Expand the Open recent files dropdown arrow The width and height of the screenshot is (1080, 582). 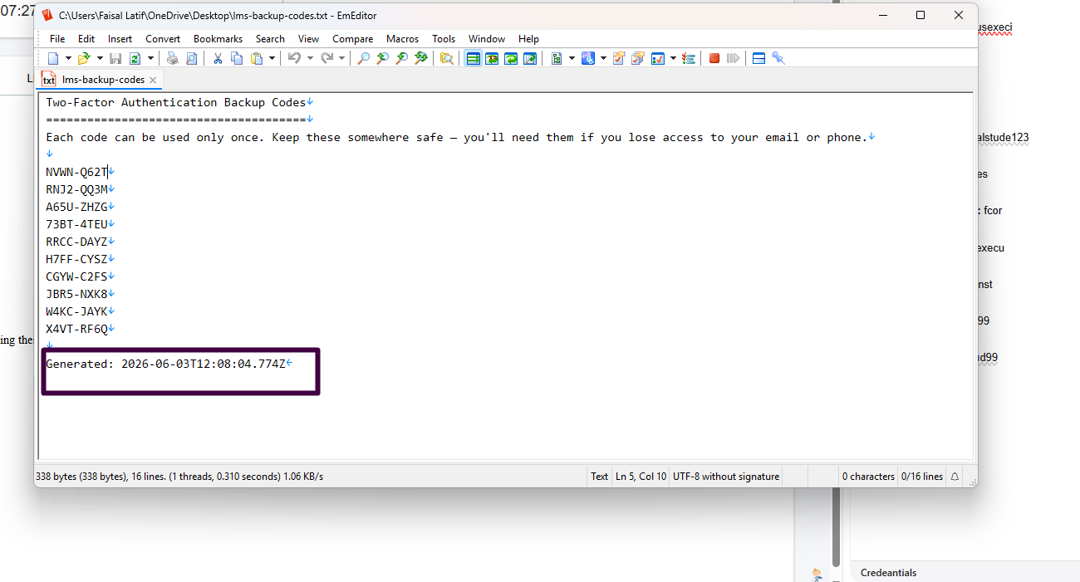pos(100,58)
